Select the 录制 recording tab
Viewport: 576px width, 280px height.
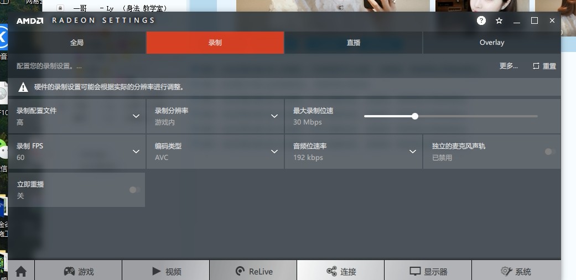point(215,43)
